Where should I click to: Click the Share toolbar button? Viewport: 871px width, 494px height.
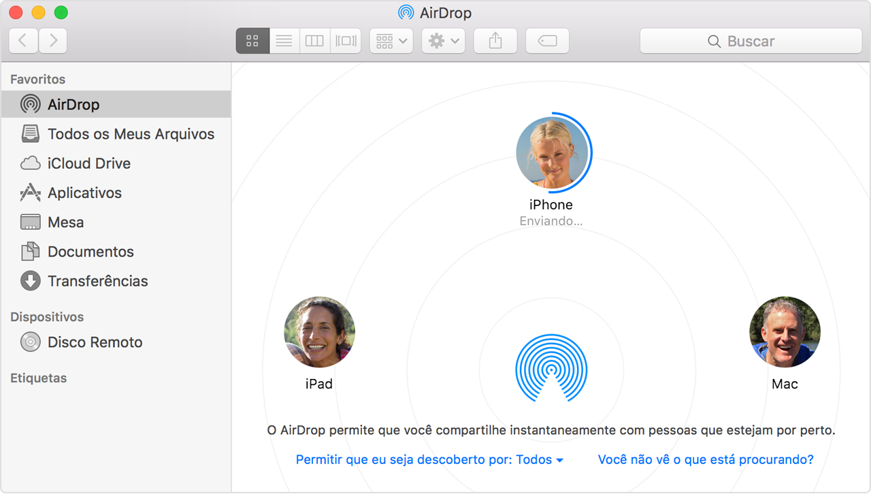tap(495, 41)
